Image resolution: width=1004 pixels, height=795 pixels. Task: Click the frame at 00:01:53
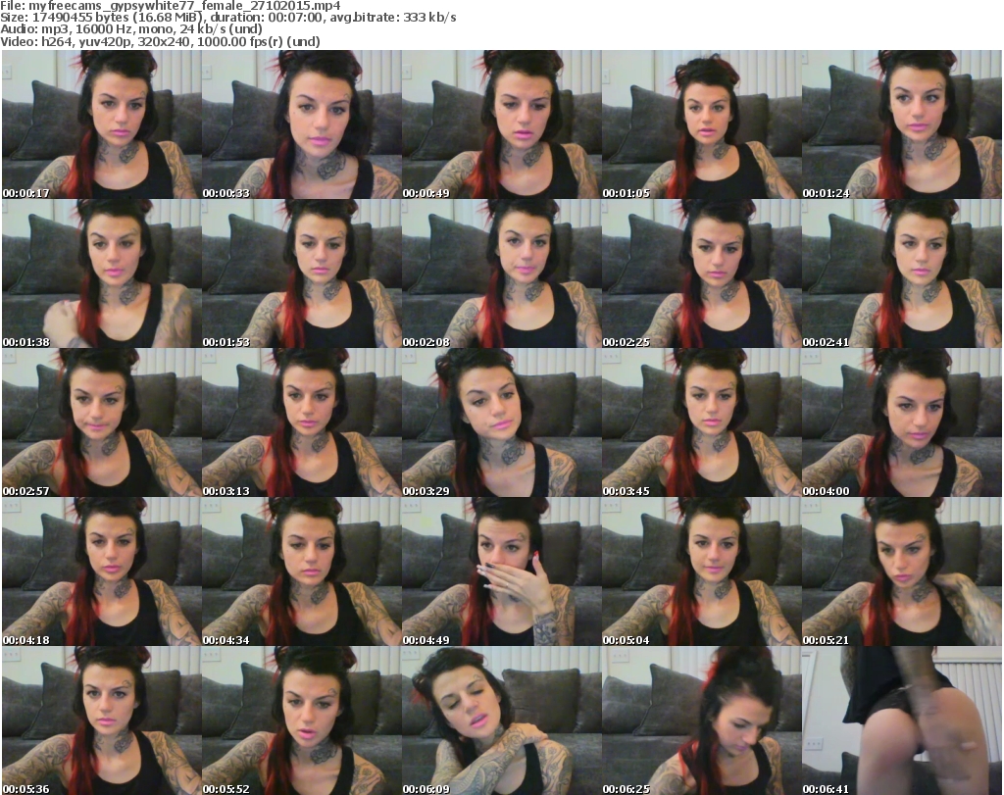point(302,273)
